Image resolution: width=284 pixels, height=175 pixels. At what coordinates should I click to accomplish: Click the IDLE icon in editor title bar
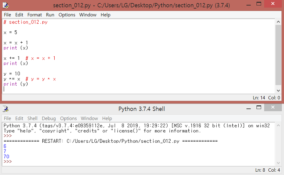6,5
